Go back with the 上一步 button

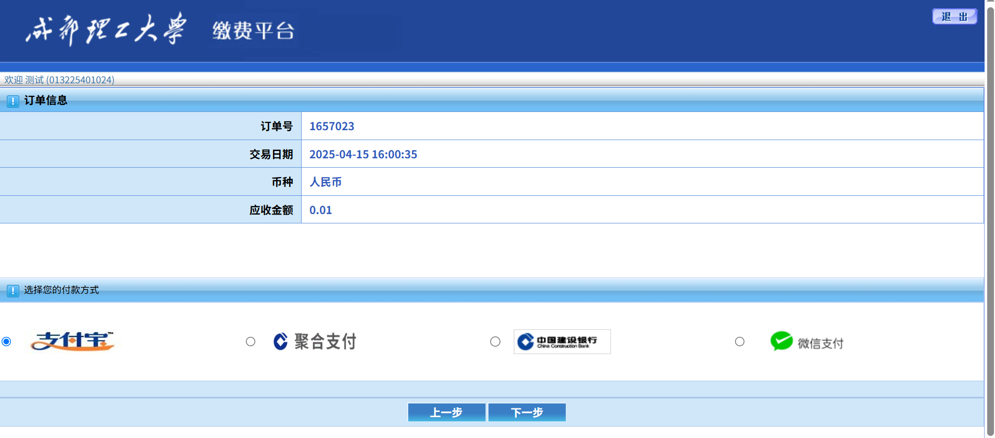coord(446,412)
